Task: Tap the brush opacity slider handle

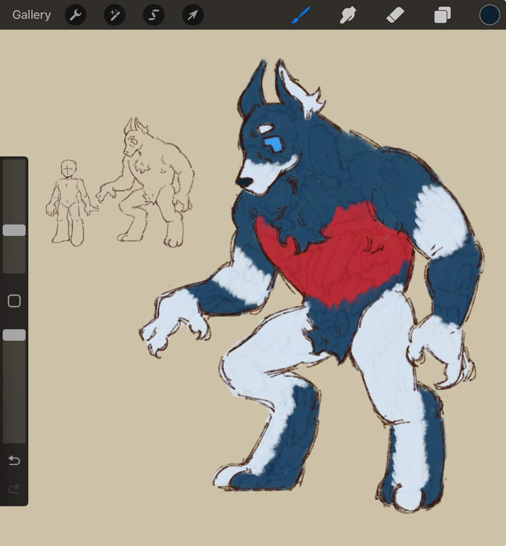Action: point(14,335)
